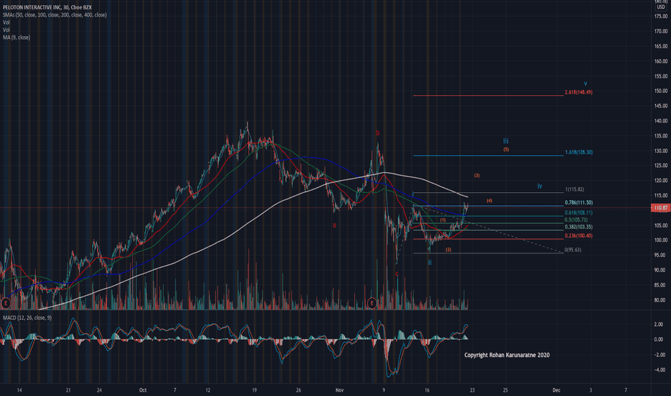Select the 1.618(128.30) Fibonacci level label
The width and height of the screenshot is (671, 396).
pos(579,152)
